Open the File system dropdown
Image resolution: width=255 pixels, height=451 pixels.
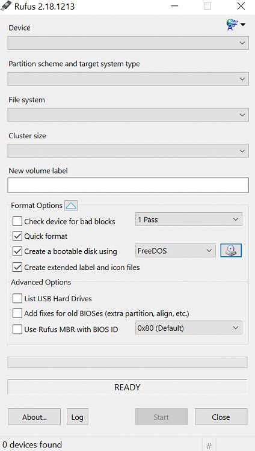click(x=128, y=115)
